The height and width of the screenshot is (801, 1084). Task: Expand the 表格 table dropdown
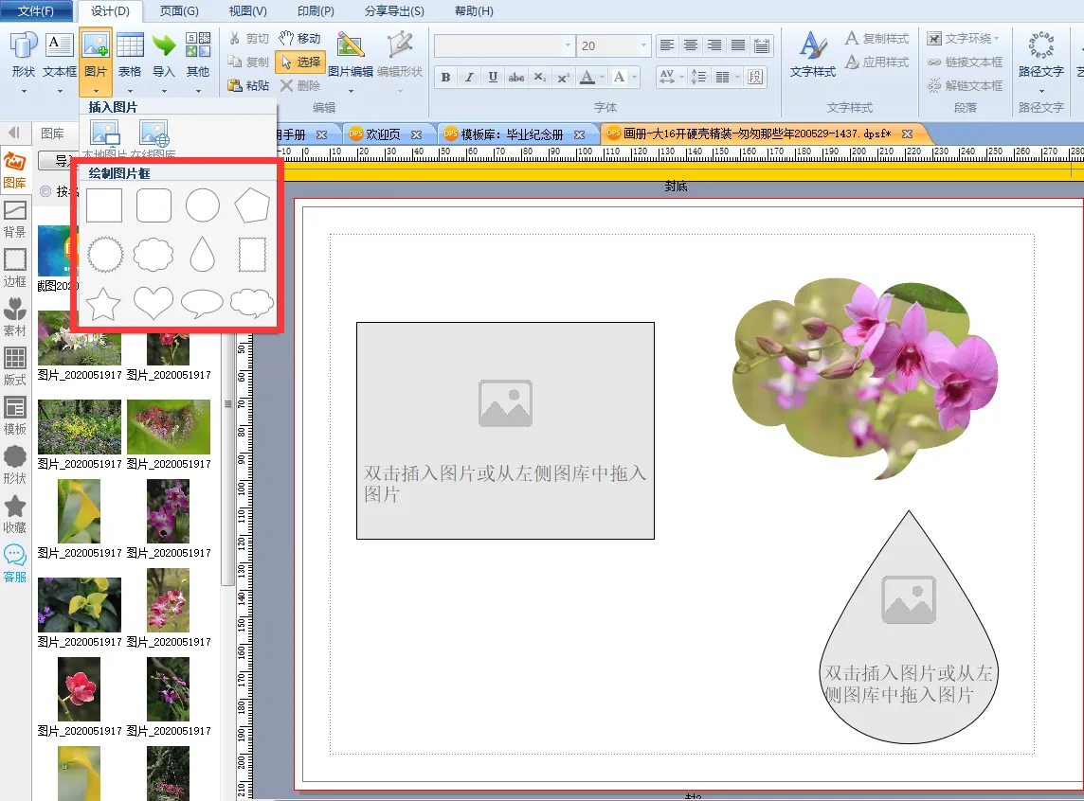(130, 91)
